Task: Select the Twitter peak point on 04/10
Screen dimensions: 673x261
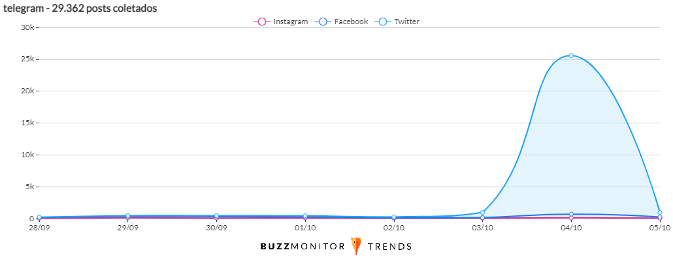Action: pos(571,55)
